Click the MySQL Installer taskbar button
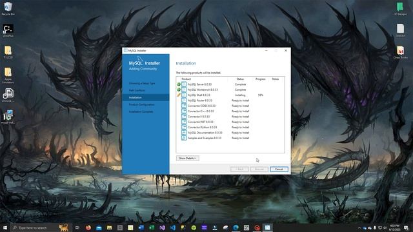Image resolution: width=413 pixels, height=232 pixels. (x=267, y=227)
